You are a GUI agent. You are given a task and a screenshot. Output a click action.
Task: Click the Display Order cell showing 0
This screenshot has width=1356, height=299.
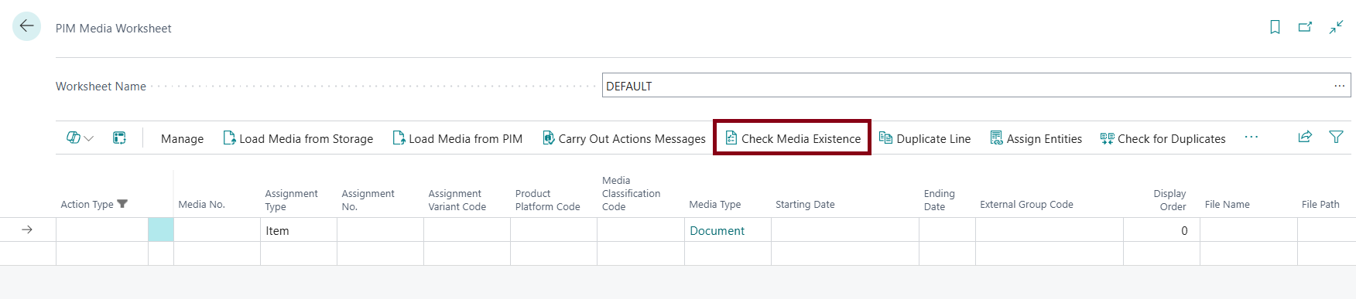tap(1162, 230)
